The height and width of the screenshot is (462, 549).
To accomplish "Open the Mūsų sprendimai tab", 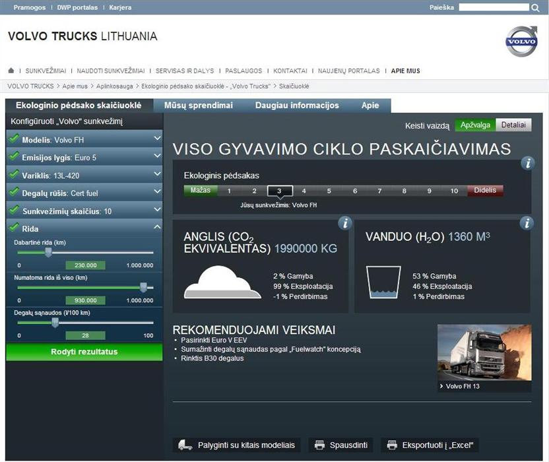I will (199, 106).
